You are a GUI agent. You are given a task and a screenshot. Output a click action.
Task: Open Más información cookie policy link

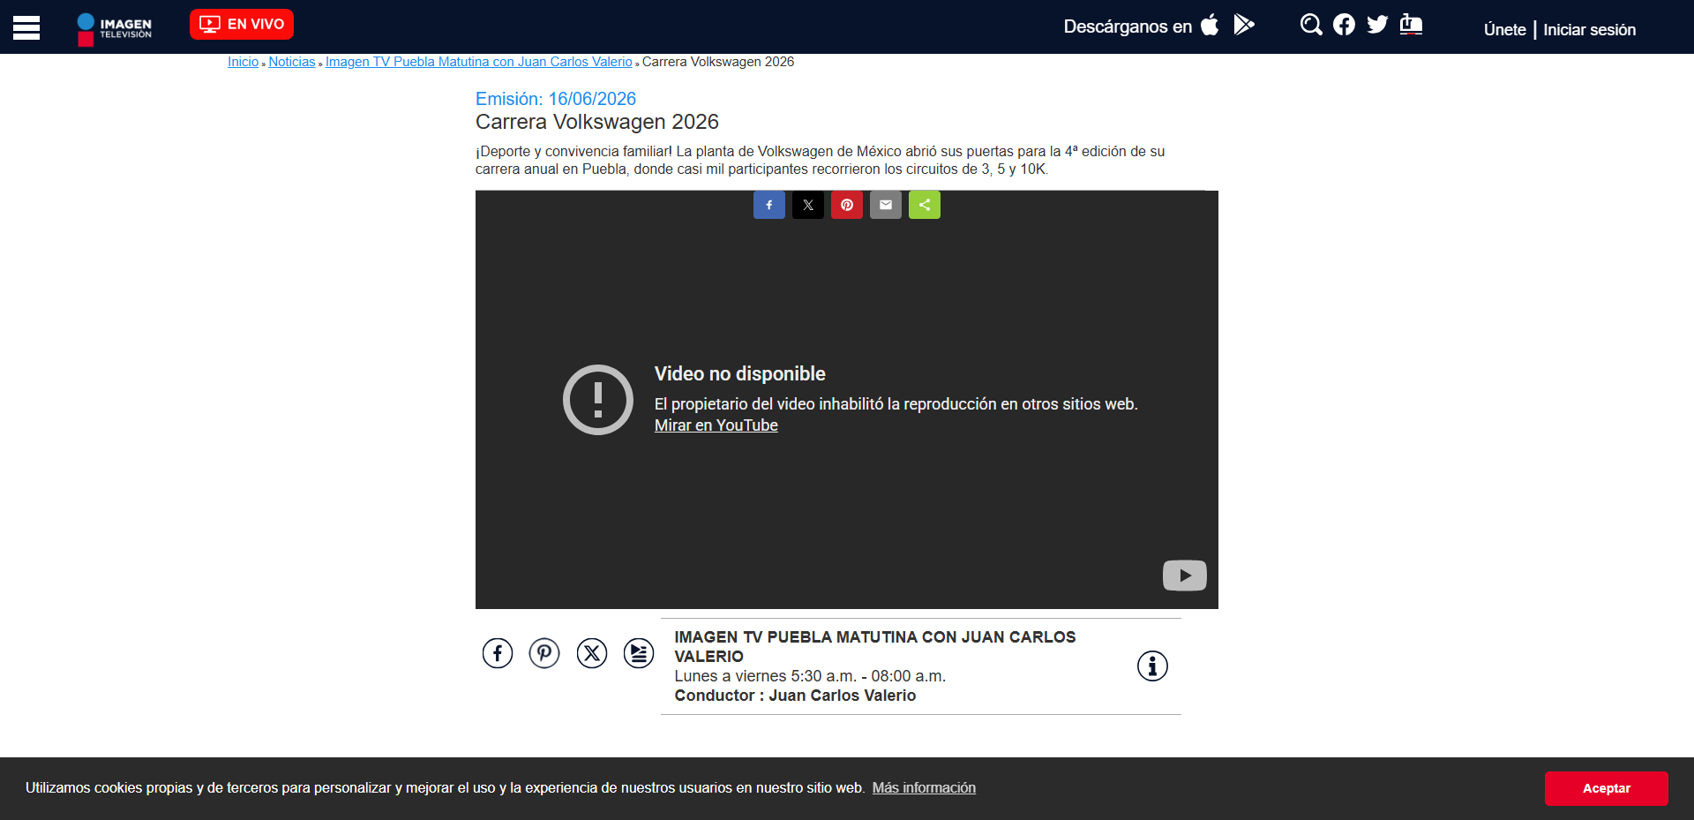pos(924,787)
